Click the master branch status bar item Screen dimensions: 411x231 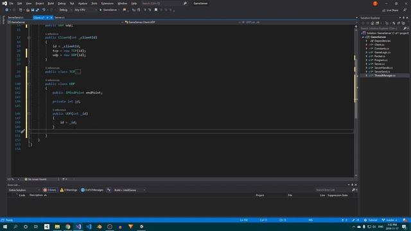click(x=390, y=220)
